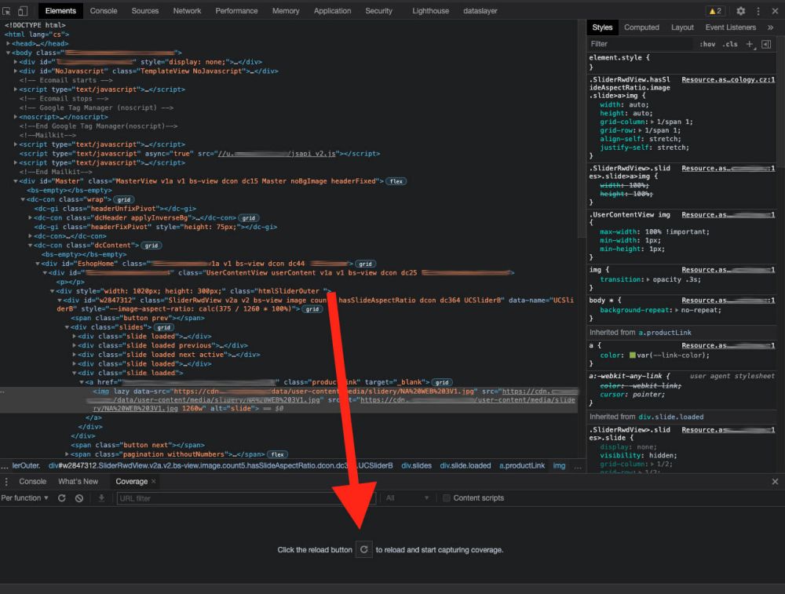Viewport: 785px width, 594px height.
Task: Open the DevTools three-dot menu
Action: coord(758,11)
